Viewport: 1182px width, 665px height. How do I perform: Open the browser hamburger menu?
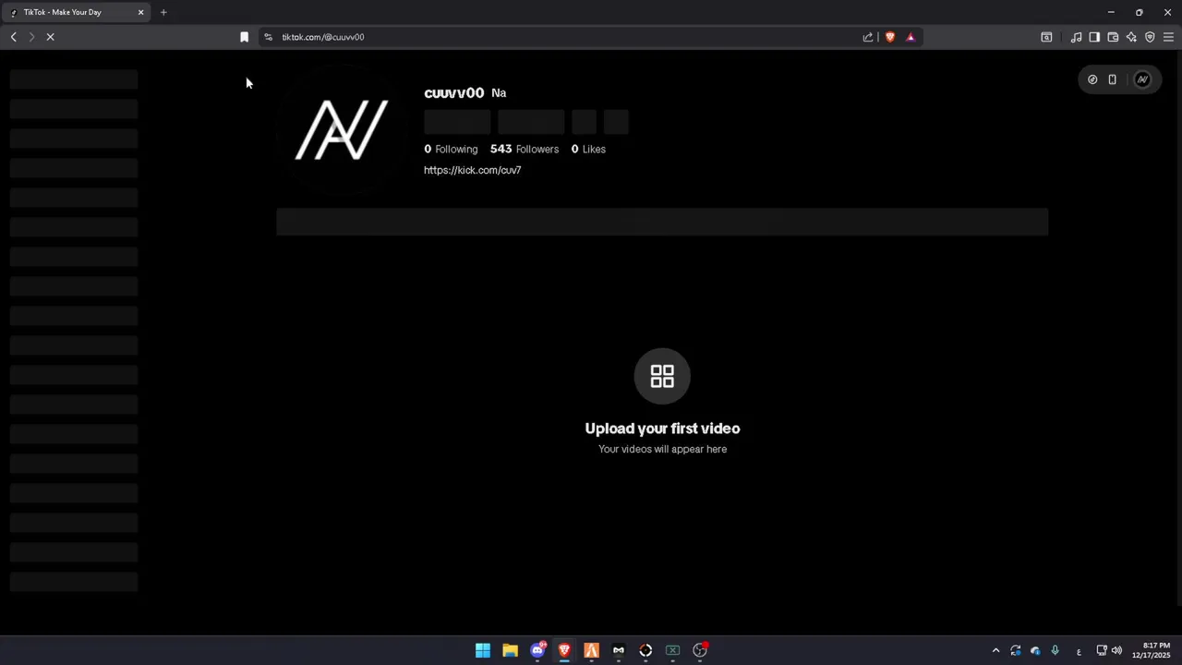[1168, 37]
